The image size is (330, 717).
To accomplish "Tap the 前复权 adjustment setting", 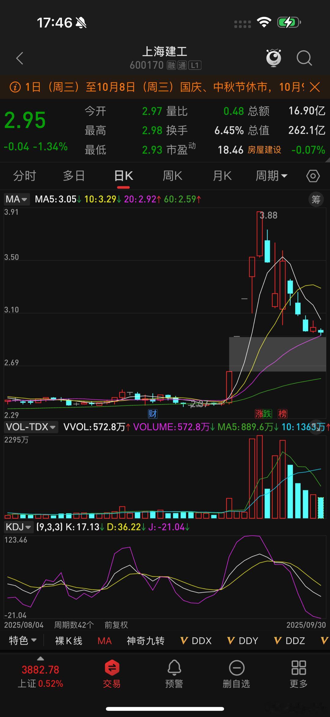I will click(116, 625).
